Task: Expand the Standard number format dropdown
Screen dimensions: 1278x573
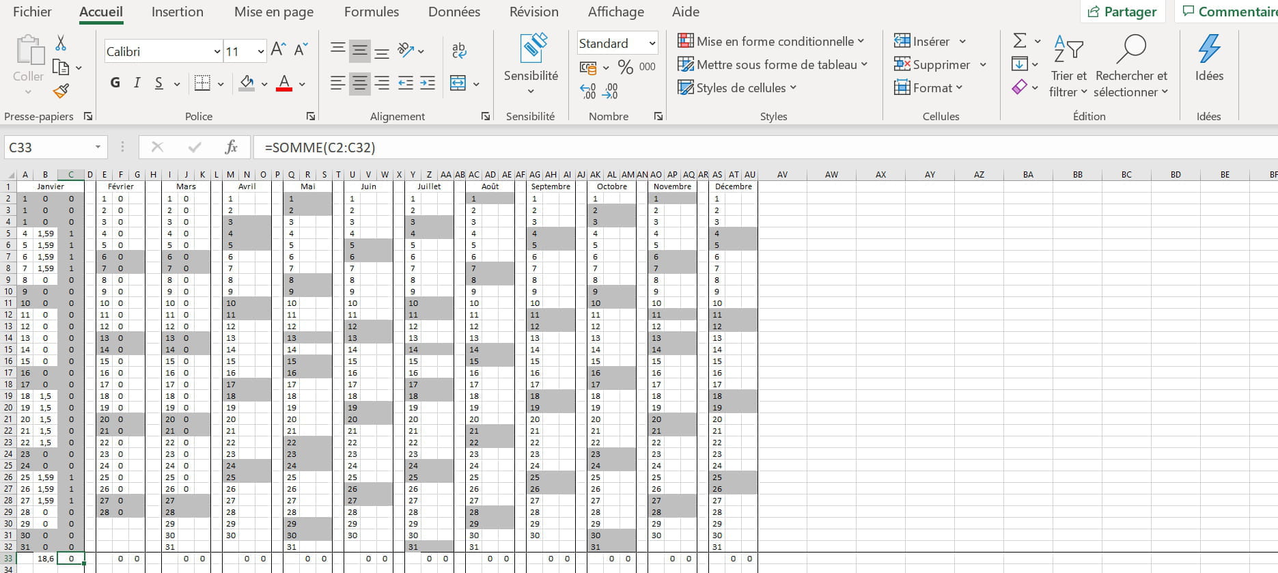Action: tap(652, 44)
